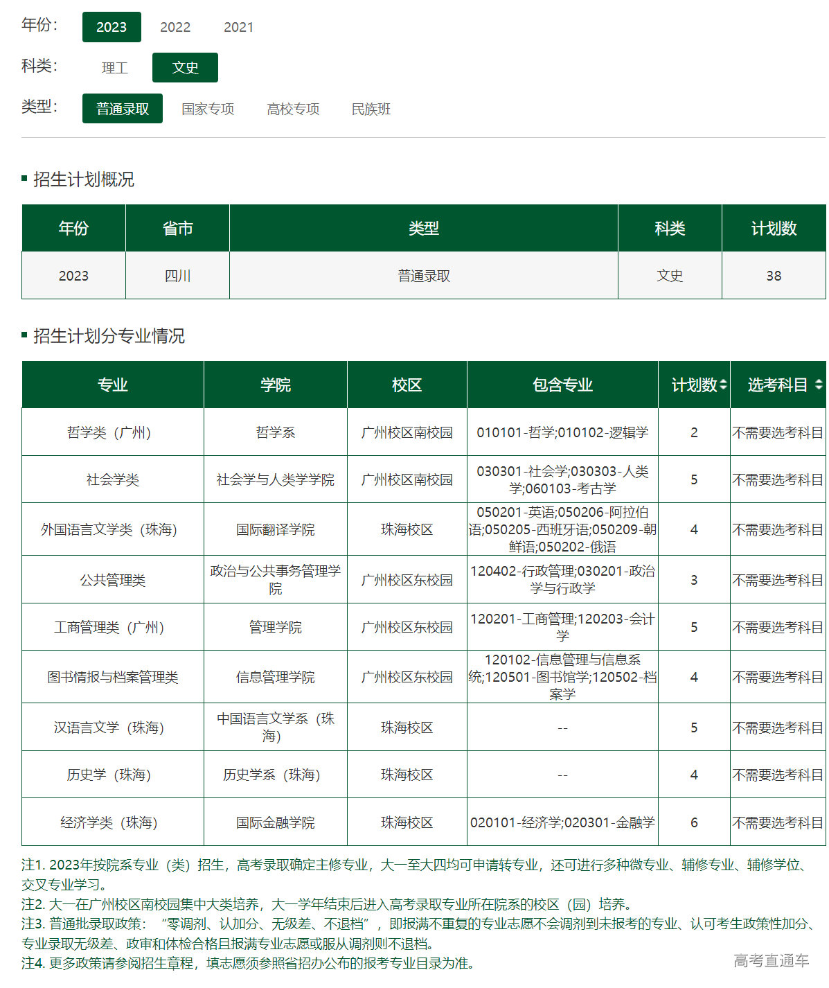Sort by 选考科目 column sort icon

pyautogui.click(x=819, y=385)
